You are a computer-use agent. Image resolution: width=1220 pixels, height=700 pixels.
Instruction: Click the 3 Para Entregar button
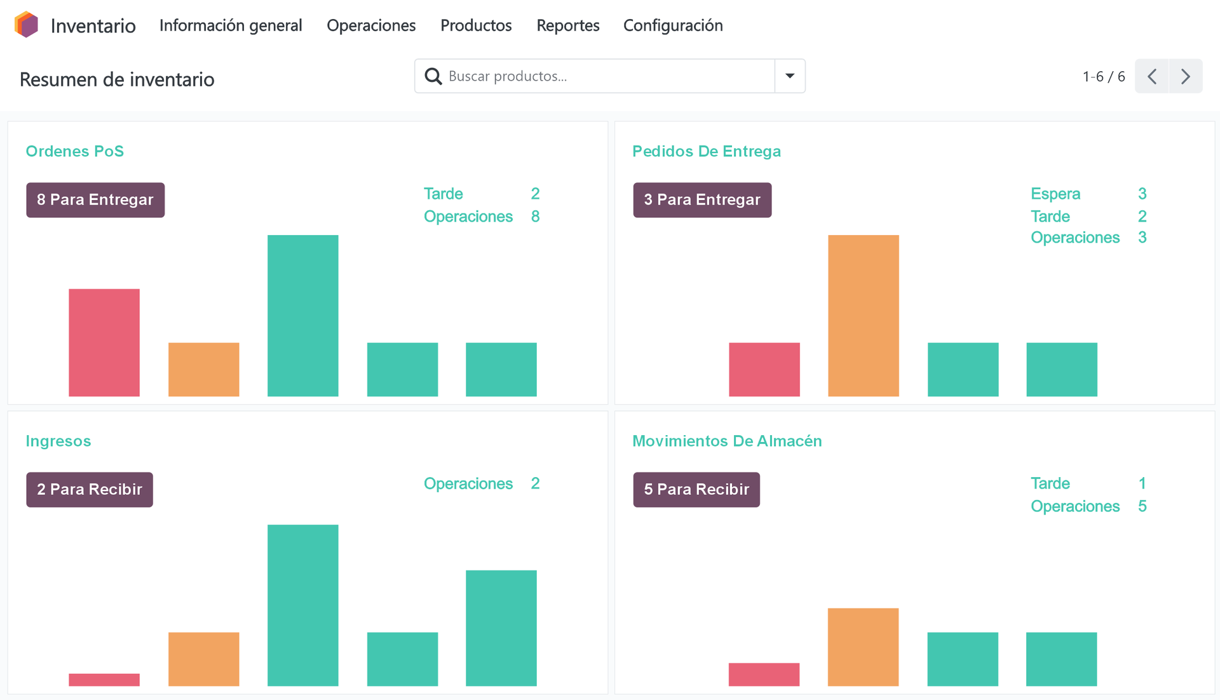click(x=702, y=200)
